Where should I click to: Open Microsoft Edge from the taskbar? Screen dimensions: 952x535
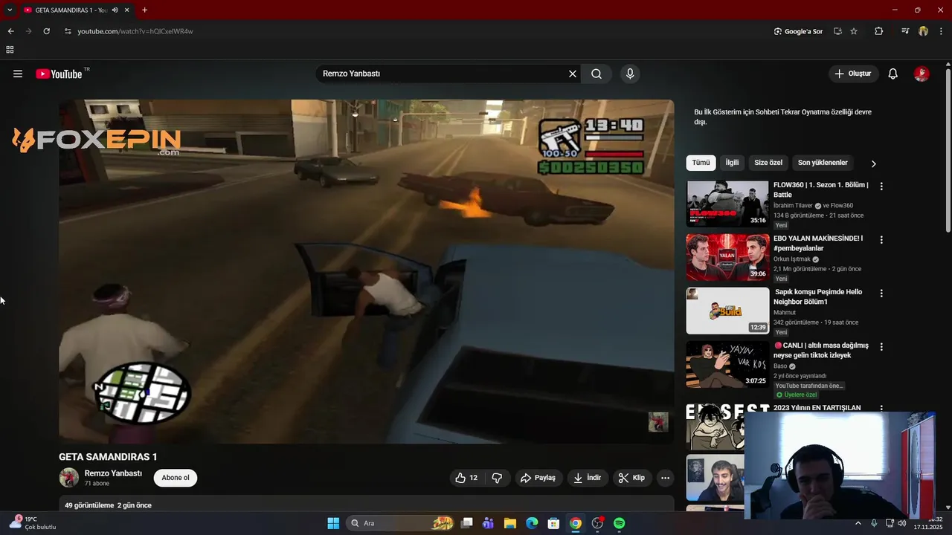(532, 523)
